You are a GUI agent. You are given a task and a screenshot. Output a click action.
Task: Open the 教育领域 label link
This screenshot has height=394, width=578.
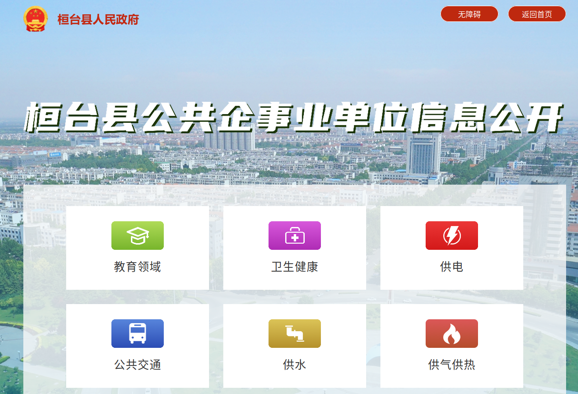[138, 267]
